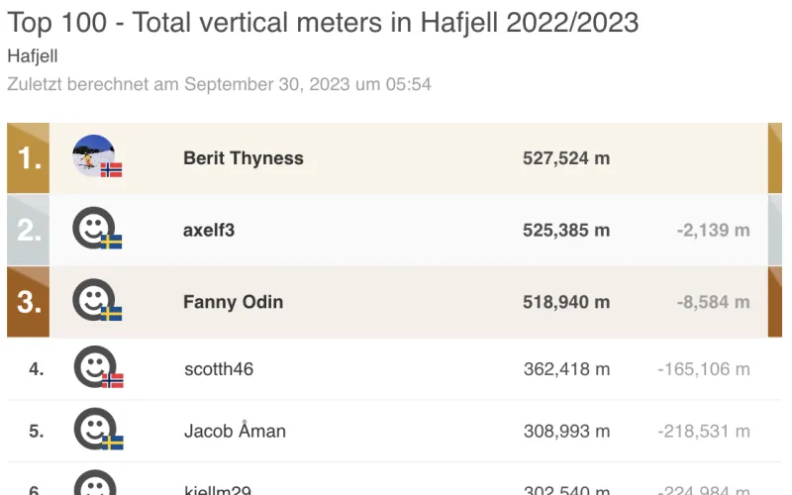Image resolution: width=792 pixels, height=495 pixels.
Task: Click the Top 100 Total vertical meters heading
Action: point(323,21)
